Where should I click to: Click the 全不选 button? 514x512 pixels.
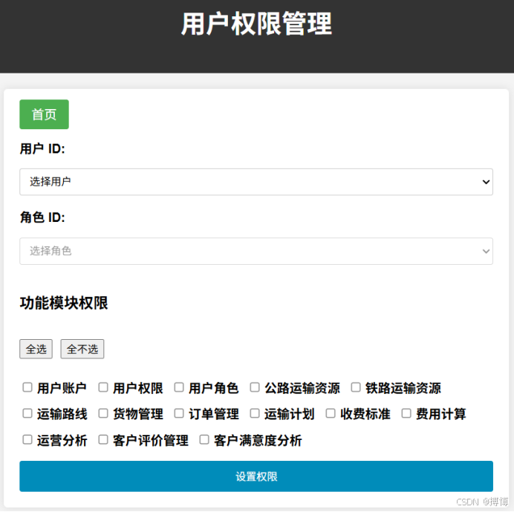click(82, 349)
